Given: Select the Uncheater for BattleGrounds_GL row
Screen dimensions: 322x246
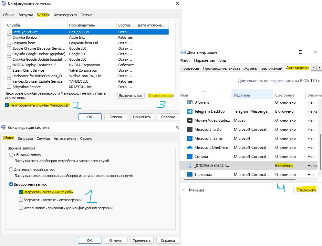Looking at the screenshot, I should [x=88, y=76].
